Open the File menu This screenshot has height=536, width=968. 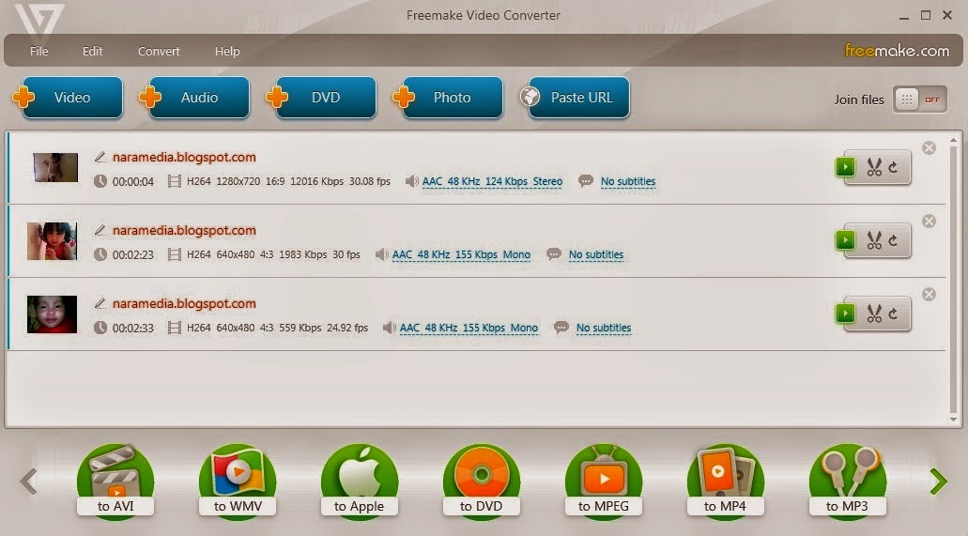pos(38,52)
